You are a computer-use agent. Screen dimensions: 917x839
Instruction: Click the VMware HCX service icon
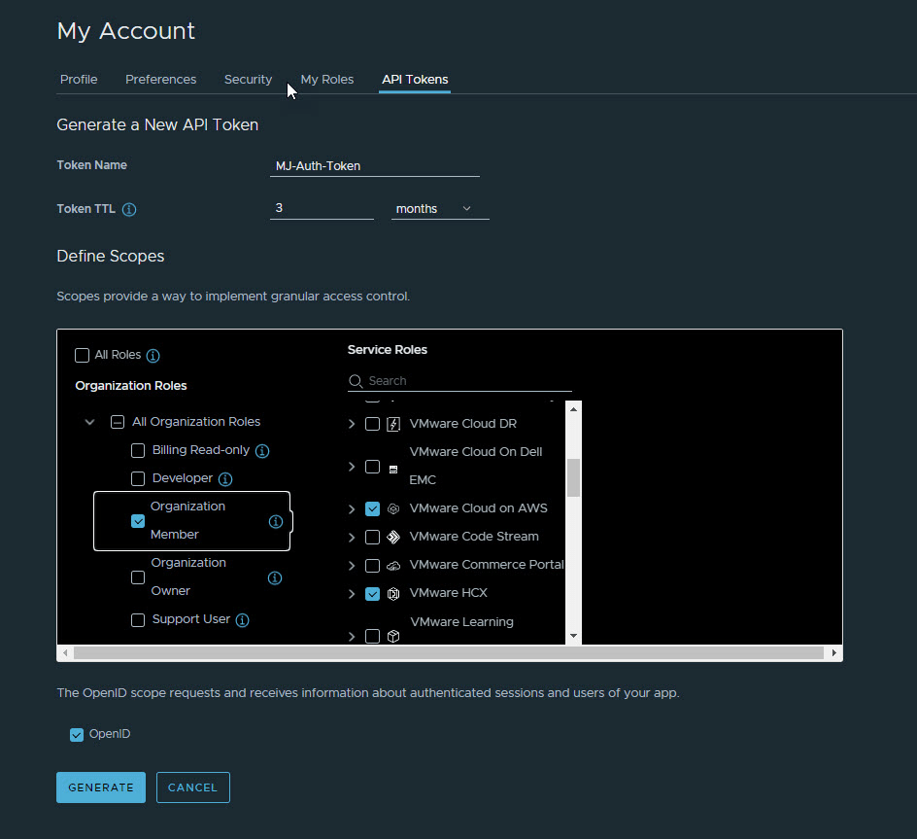[393, 594]
